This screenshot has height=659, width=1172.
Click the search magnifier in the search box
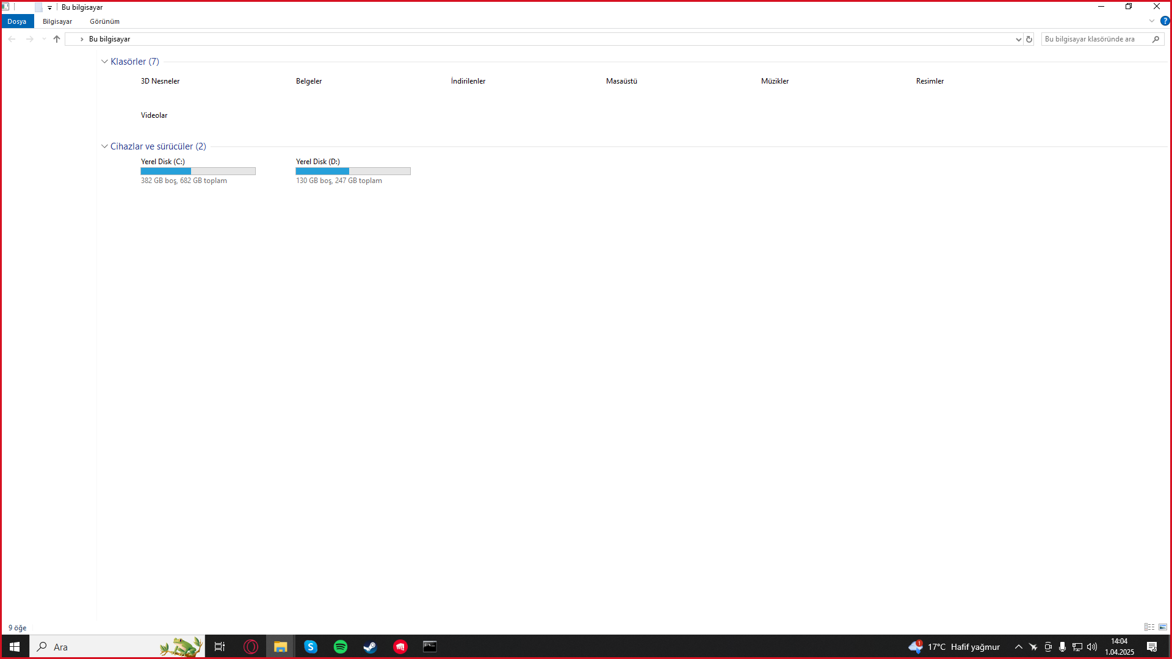click(x=1156, y=39)
